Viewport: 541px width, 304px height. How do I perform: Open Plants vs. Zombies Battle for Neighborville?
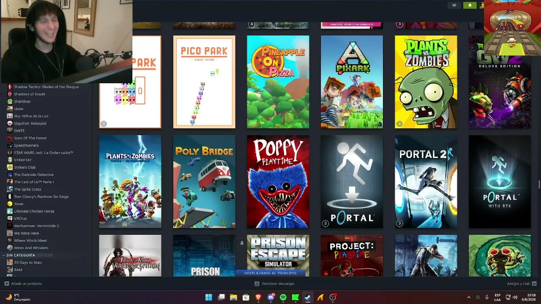pos(130,182)
